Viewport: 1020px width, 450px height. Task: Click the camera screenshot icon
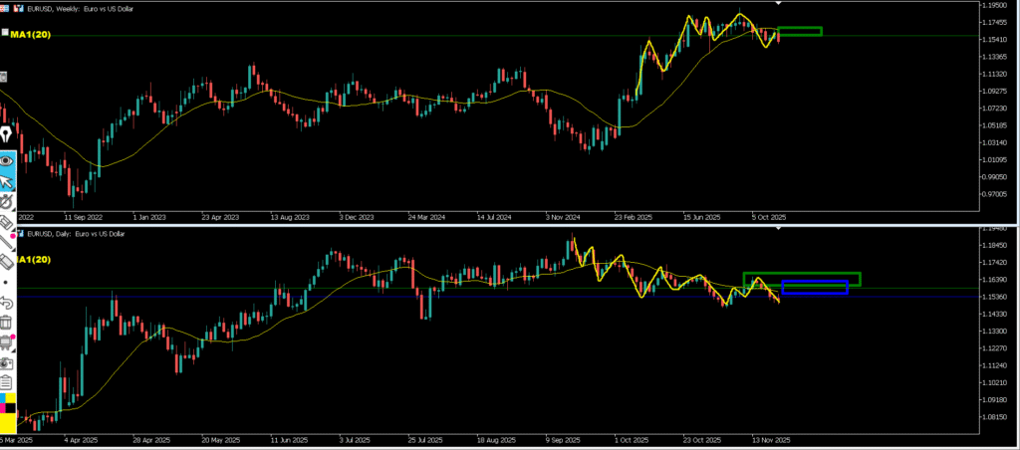7,363
